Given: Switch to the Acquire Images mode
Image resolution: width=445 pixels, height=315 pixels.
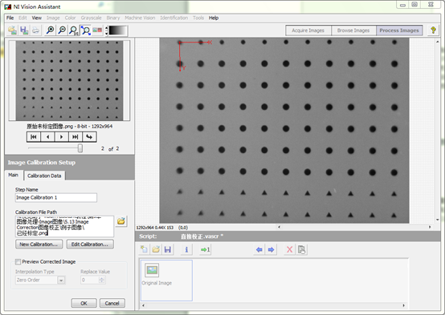Looking at the screenshot, I should pos(308,30).
